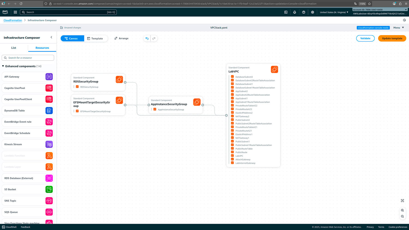This screenshot has width=409, height=230.
Task: Zoom in on the canvas
Action: point(402,210)
